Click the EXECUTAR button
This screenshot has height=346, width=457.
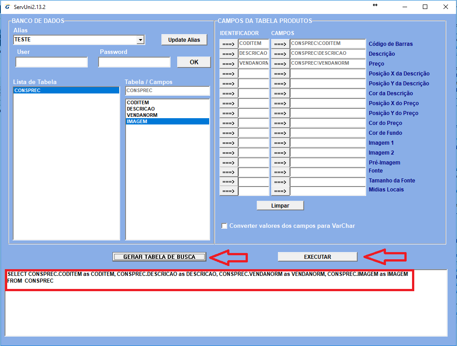pyautogui.click(x=317, y=257)
